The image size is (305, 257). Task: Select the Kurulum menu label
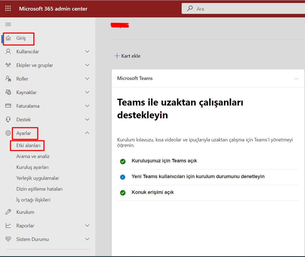25,212
